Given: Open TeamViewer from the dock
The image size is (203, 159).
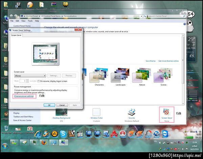Looking at the screenshot, I should tap(165, 134).
